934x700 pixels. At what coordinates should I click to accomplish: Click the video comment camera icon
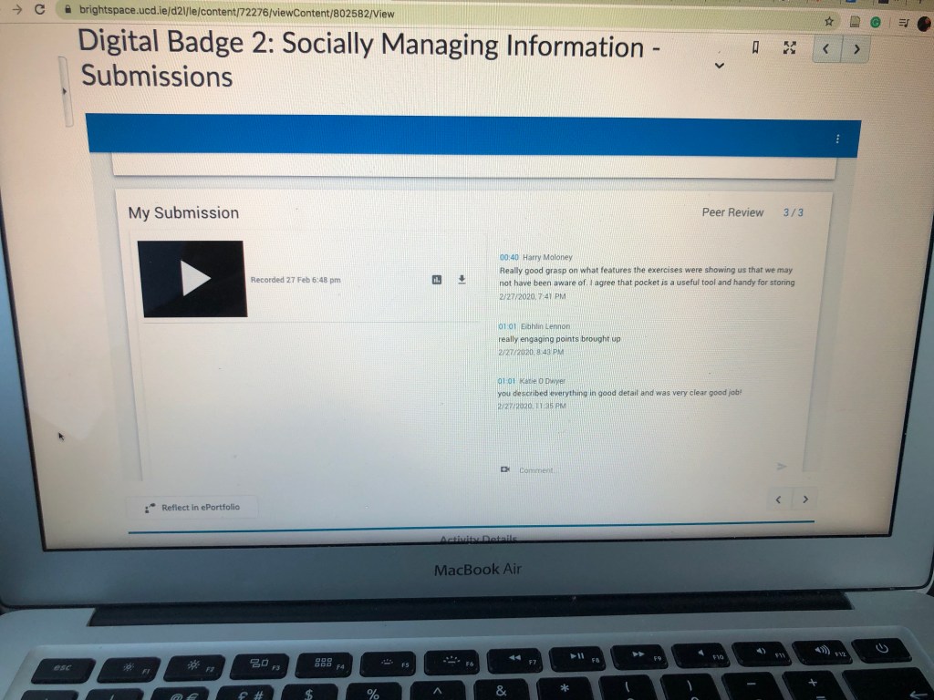pos(503,469)
